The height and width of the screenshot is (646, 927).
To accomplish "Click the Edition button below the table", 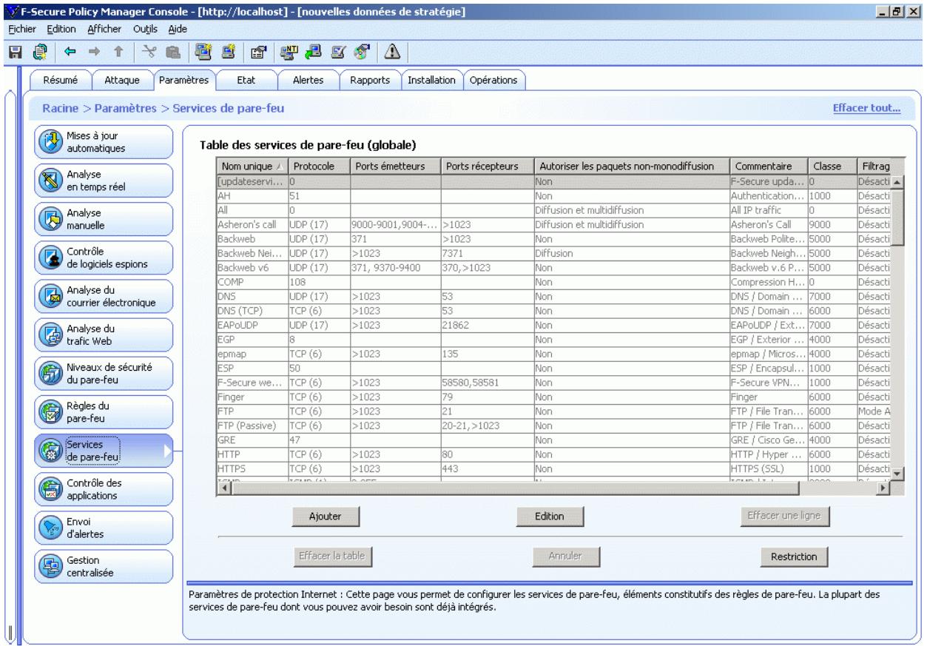I will [549, 517].
